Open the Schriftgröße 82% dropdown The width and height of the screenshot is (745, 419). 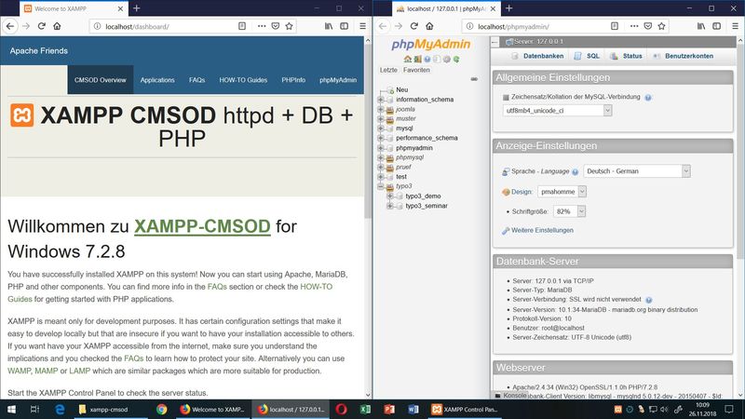pos(569,211)
